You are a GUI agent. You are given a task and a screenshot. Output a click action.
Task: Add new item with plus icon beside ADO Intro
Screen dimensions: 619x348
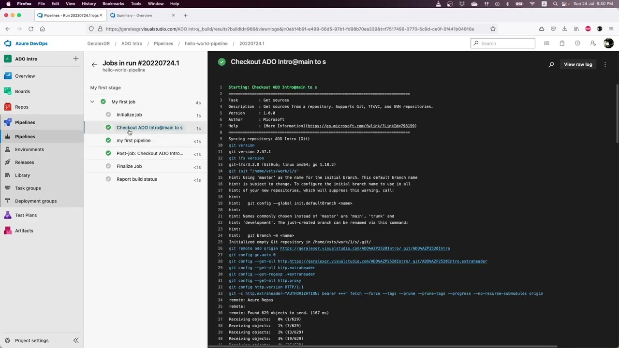(x=76, y=58)
